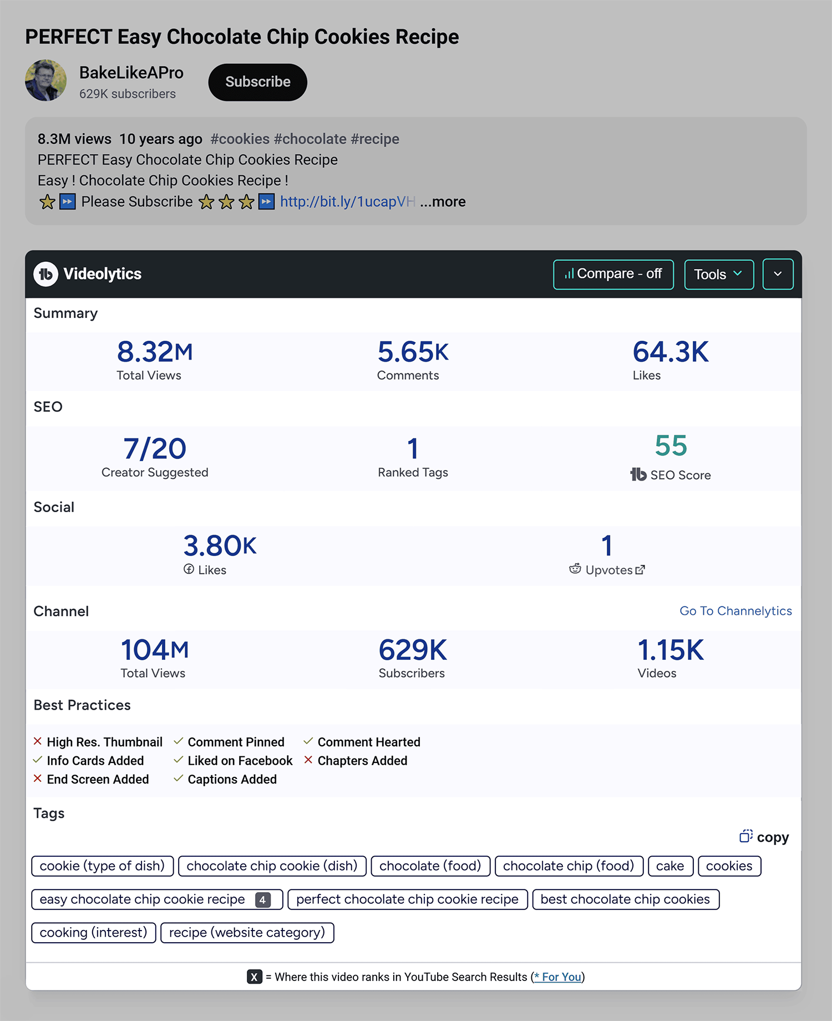Click the 'chocolate (food)' tag

[x=430, y=866]
